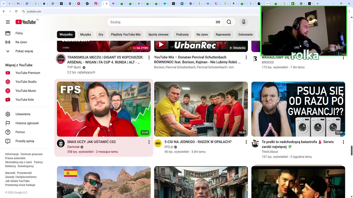Select the Podcasty chip
The height and width of the screenshot is (198, 353).
click(182, 34)
